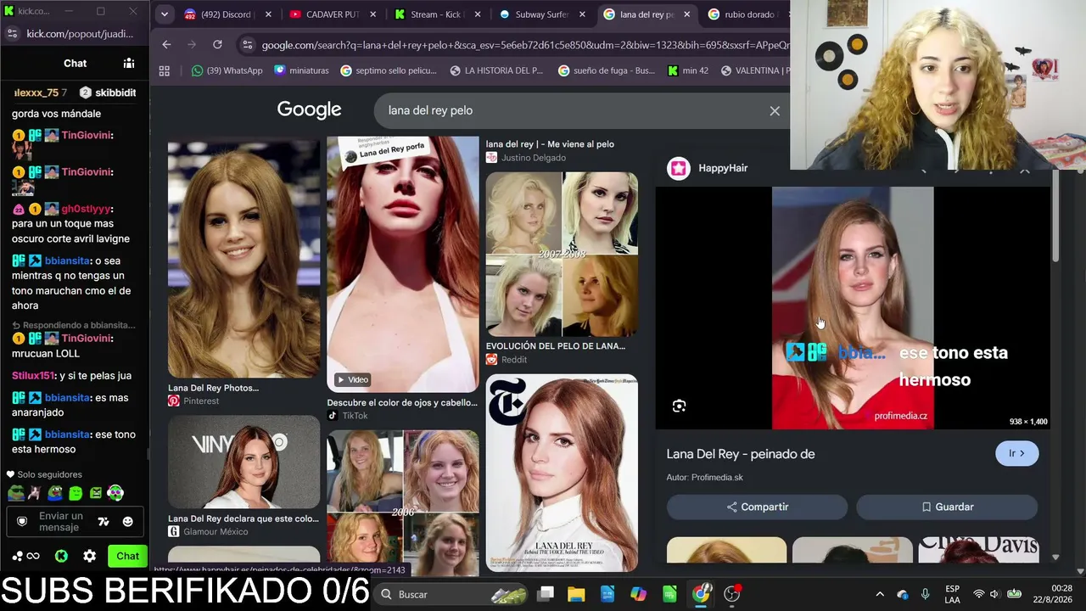Show hidden system tray icons

(x=880, y=594)
